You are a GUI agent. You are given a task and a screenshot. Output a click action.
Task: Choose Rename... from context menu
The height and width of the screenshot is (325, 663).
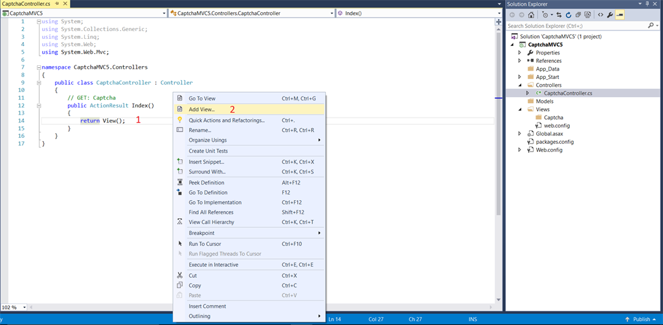(x=249, y=130)
